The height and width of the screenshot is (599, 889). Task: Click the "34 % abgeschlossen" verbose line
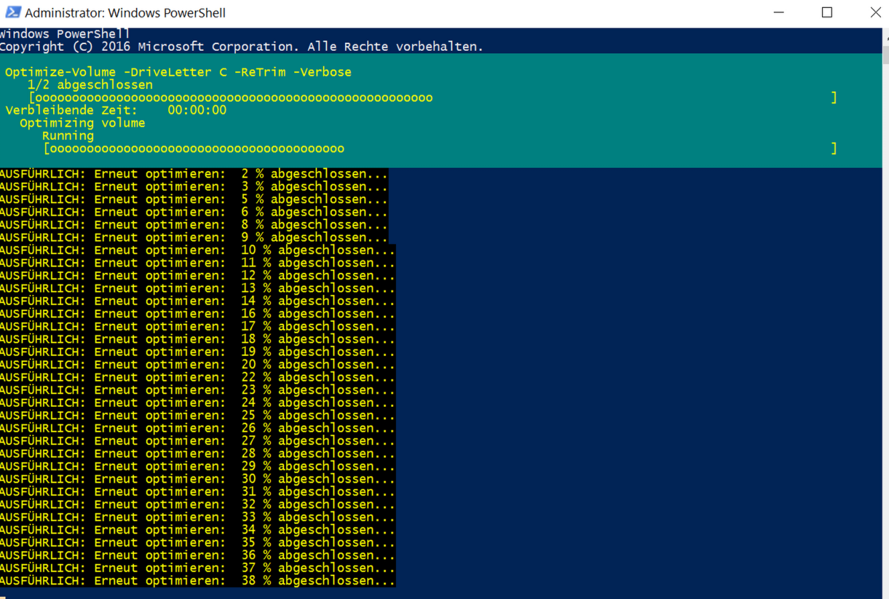point(198,530)
